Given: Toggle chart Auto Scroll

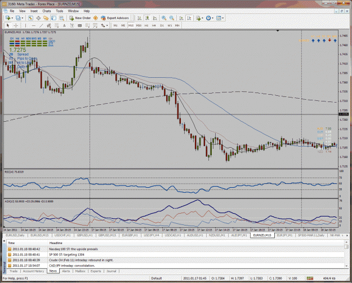Looking at the screenshot, I should (x=181, y=18).
